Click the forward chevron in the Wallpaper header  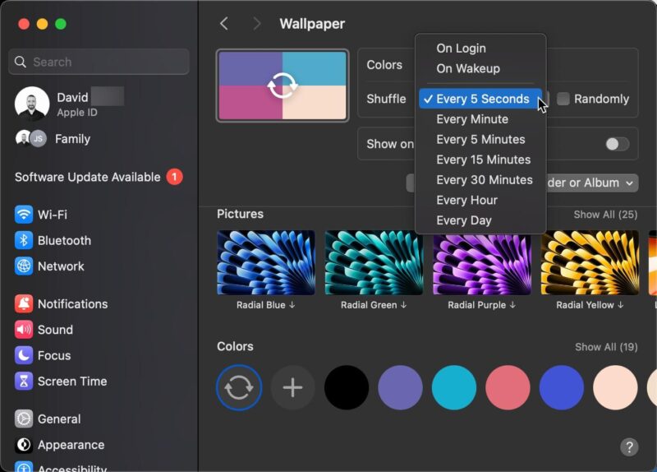[x=256, y=24]
